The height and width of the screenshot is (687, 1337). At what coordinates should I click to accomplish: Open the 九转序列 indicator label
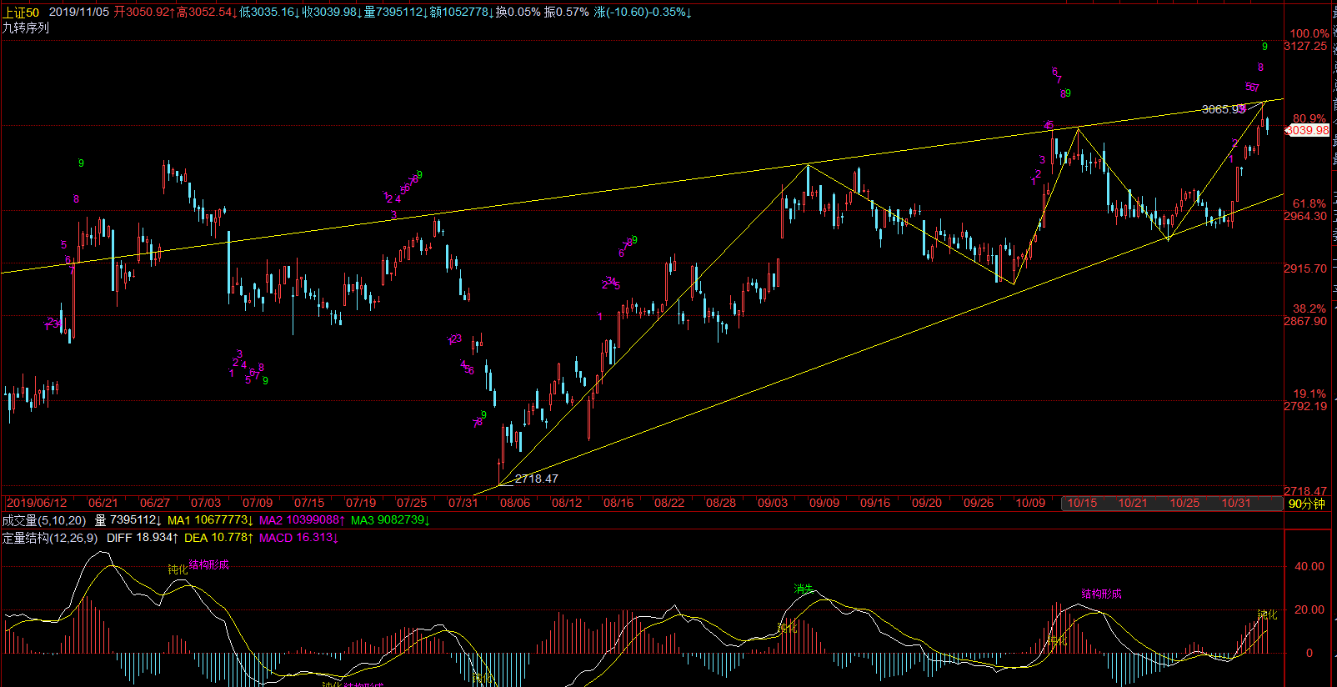click(26, 28)
